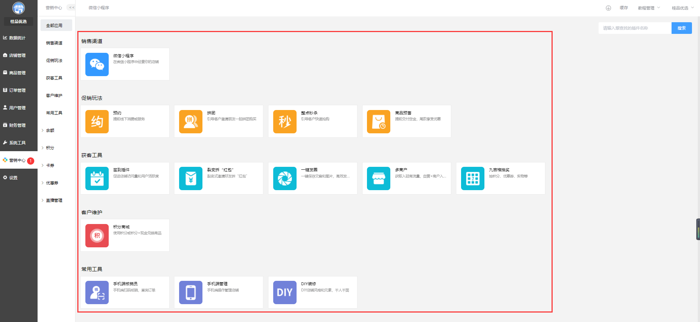Open the 一键发圈 shutter icon

coord(285,178)
